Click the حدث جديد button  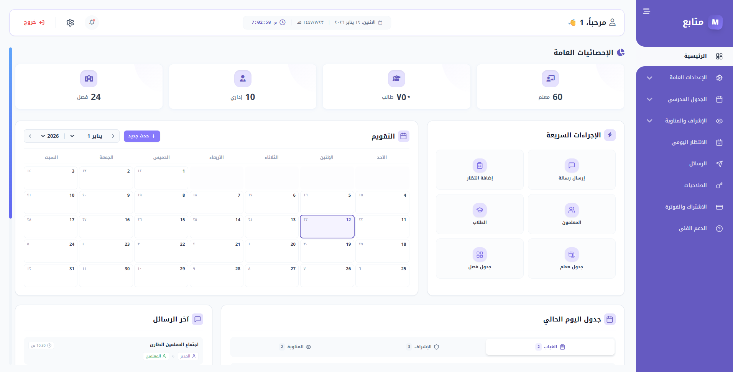(142, 136)
